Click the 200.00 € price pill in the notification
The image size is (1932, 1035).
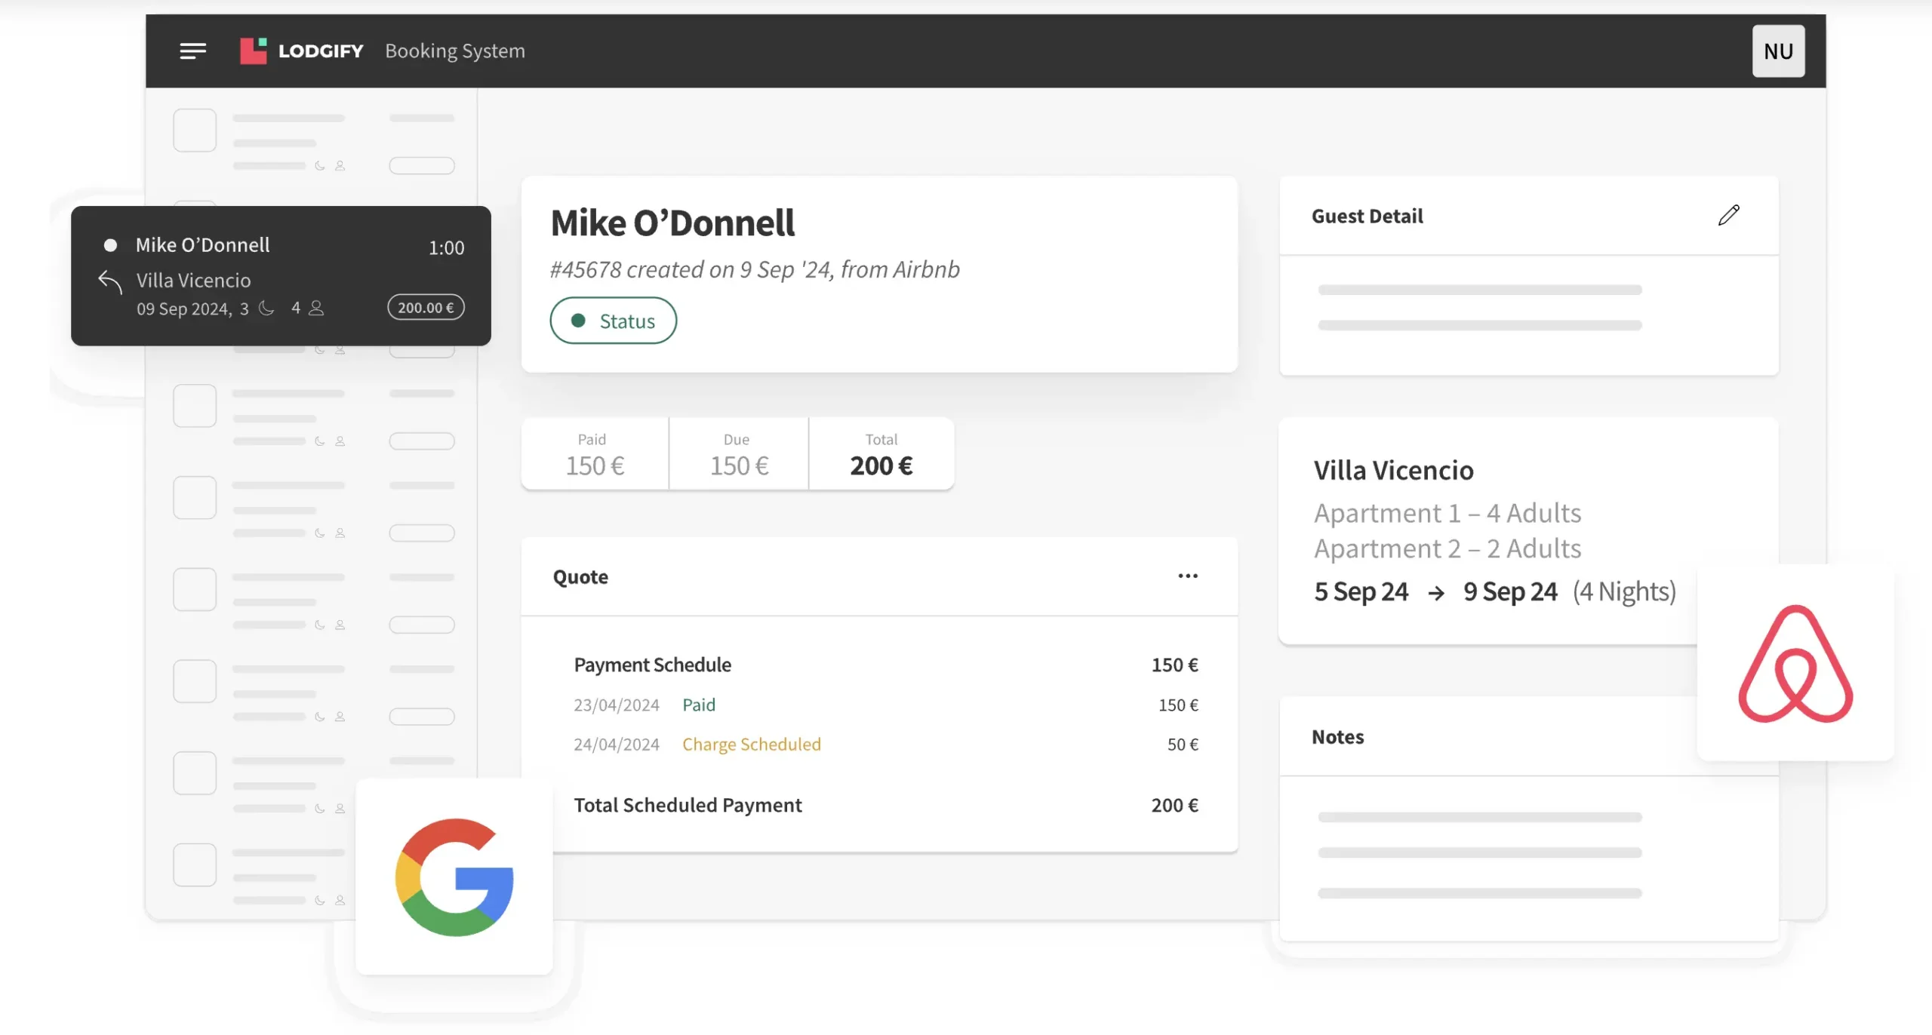pos(425,307)
